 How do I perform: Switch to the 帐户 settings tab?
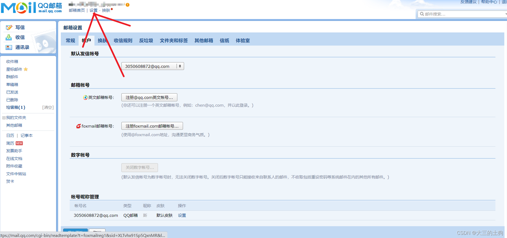[x=86, y=40]
